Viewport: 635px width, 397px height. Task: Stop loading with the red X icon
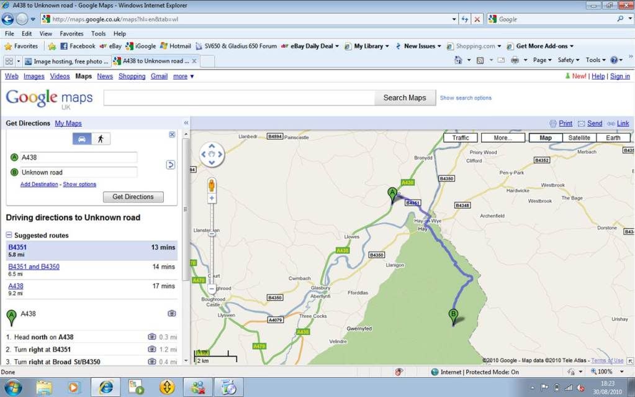point(477,19)
